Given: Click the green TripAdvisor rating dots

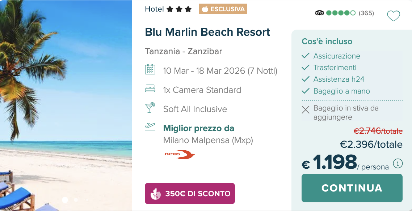Looking at the screenshot, I should 341,13.
